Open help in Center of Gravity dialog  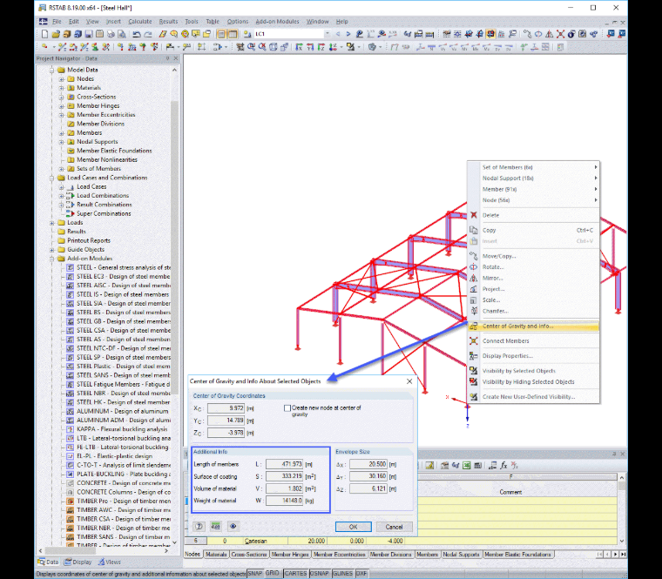199,526
